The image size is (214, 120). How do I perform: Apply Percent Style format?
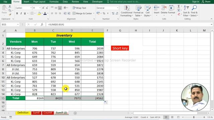pos(104,13)
